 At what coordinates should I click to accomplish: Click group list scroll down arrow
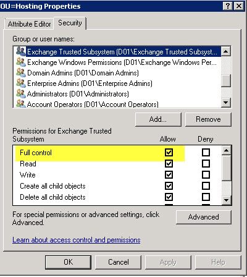click(x=226, y=103)
